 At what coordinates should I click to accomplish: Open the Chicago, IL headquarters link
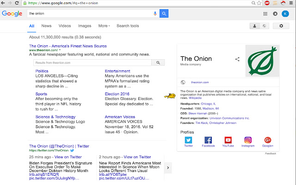pyautogui.click(x=208, y=104)
